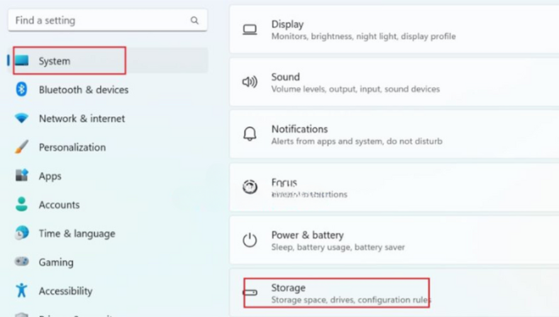This screenshot has height=317, width=559.
Task: Select System in the sidebar
Action: click(x=108, y=61)
